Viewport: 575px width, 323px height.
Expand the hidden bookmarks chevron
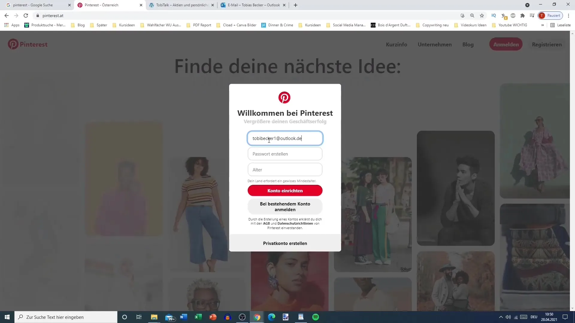(542, 25)
